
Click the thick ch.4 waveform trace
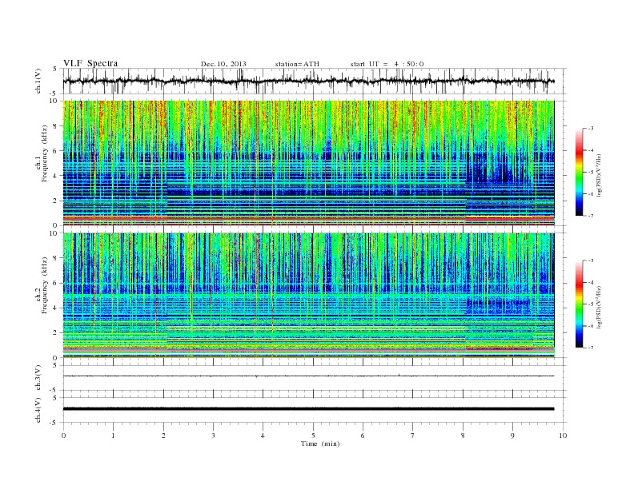pyautogui.click(x=308, y=409)
